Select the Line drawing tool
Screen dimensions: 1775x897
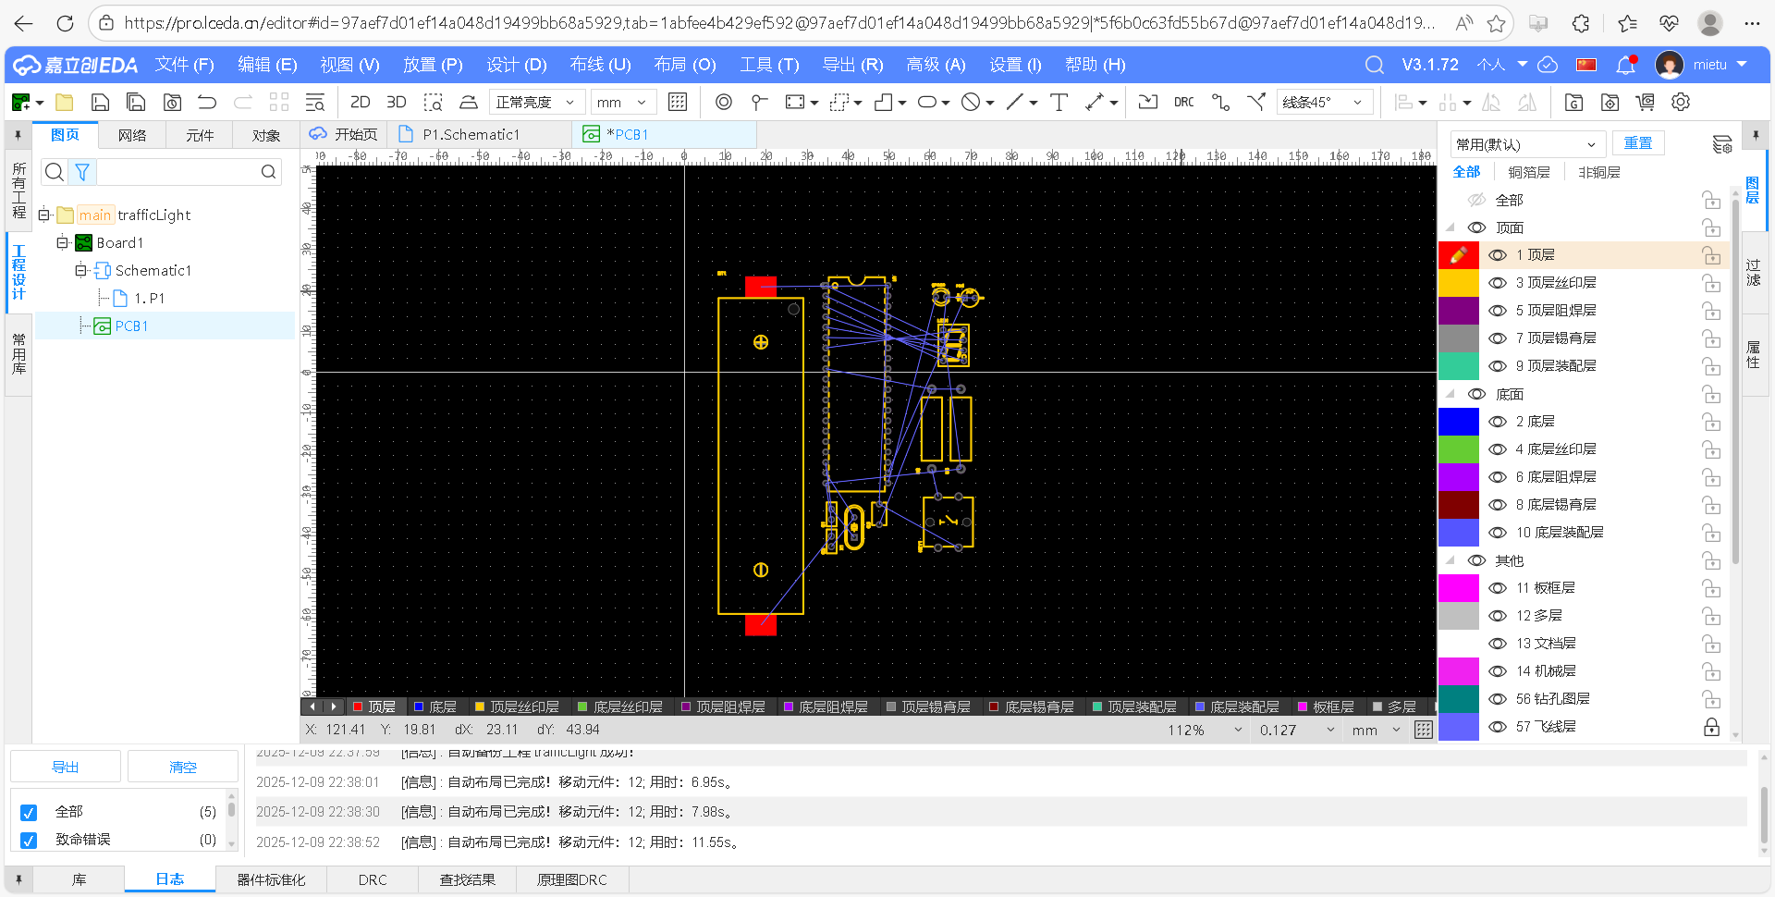pos(1015,102)
